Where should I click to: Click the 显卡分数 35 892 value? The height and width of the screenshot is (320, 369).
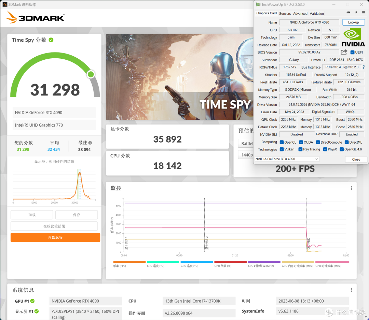coord(167,139)
